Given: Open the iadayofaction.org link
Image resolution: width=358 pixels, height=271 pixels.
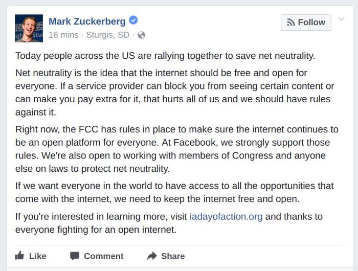Looking at the screenshot, I should [226, 216].
